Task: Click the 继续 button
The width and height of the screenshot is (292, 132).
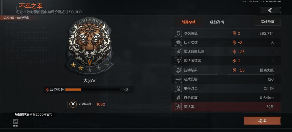Action: [x=262, y=121]
